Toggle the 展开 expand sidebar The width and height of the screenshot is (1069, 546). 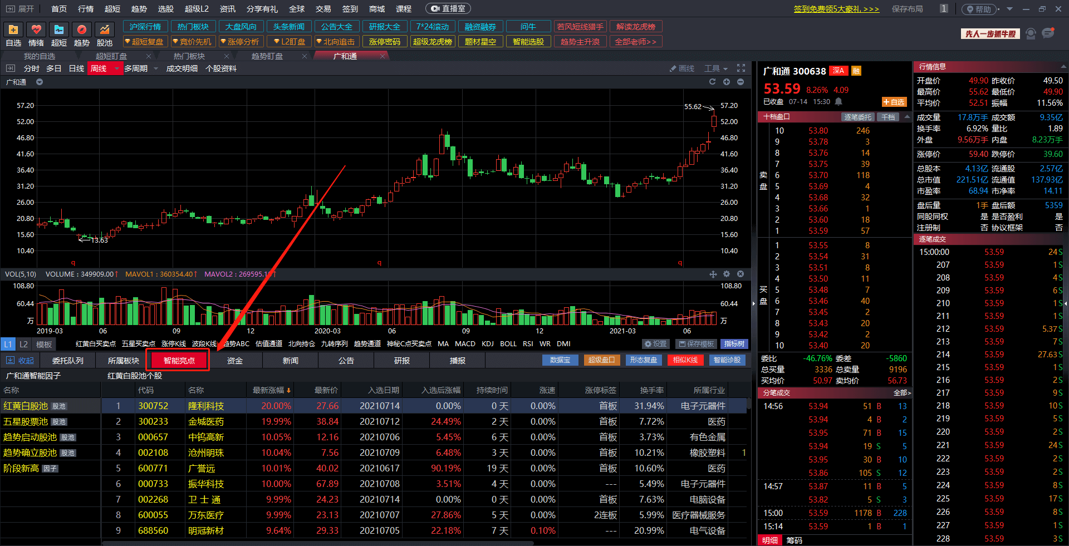pyautogui.click(x=20, y=9)
